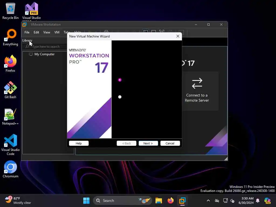Open the View menu

[47, 32]
